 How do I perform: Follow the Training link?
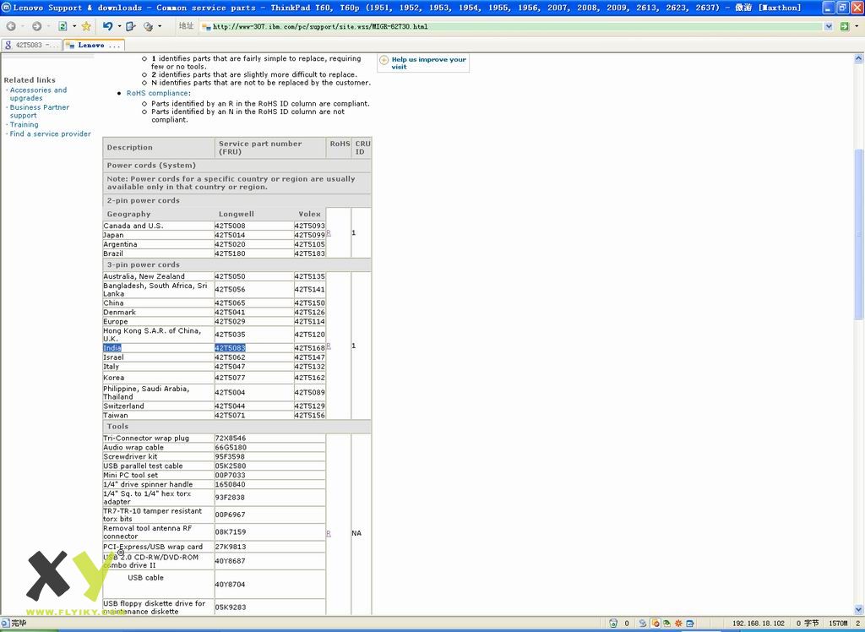24,125
